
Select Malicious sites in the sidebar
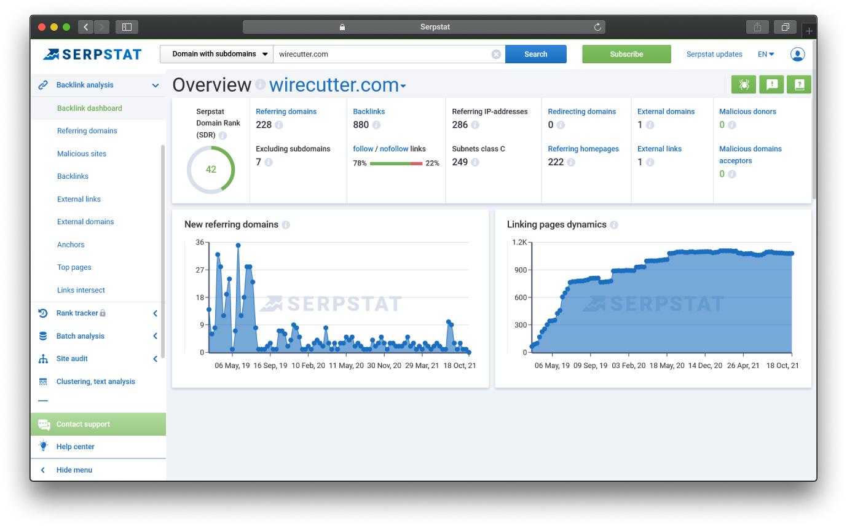tap(82, 154)
